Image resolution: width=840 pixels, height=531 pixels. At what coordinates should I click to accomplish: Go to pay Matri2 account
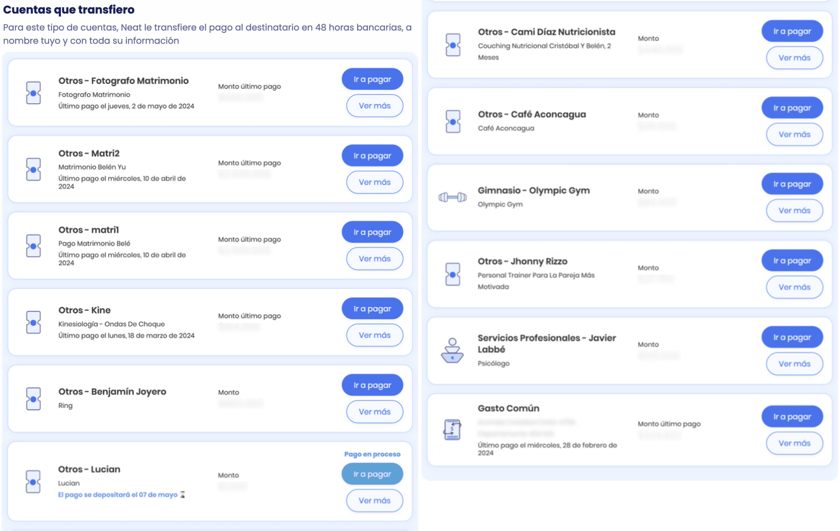click(x=372, y=156)
